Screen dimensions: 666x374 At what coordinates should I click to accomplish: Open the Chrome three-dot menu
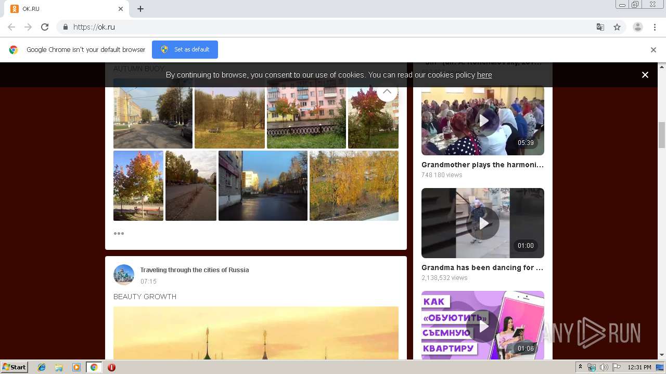coord(655,27)
